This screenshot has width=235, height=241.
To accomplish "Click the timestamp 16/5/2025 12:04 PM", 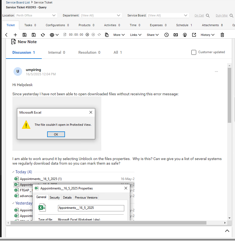I will tap(41, 74).
